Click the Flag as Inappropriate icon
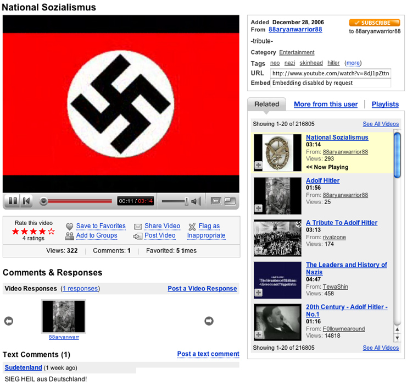This screenshot has height=385, width=407. pyautogui.click(x=192, y=227)
